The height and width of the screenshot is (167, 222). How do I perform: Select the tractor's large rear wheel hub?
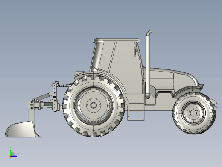(x=93, y=105)
